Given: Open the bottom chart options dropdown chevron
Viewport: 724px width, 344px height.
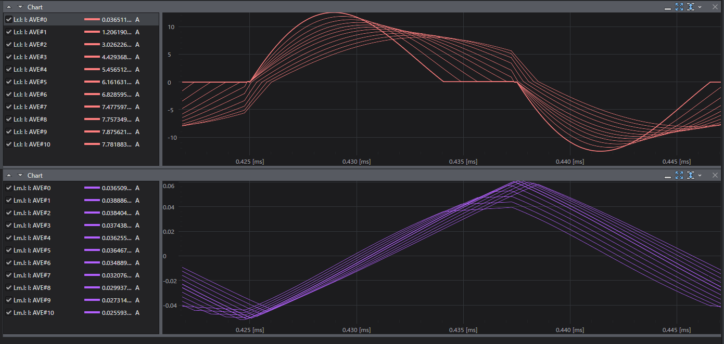Looking at the screenshot, I should tap(700, 176).
